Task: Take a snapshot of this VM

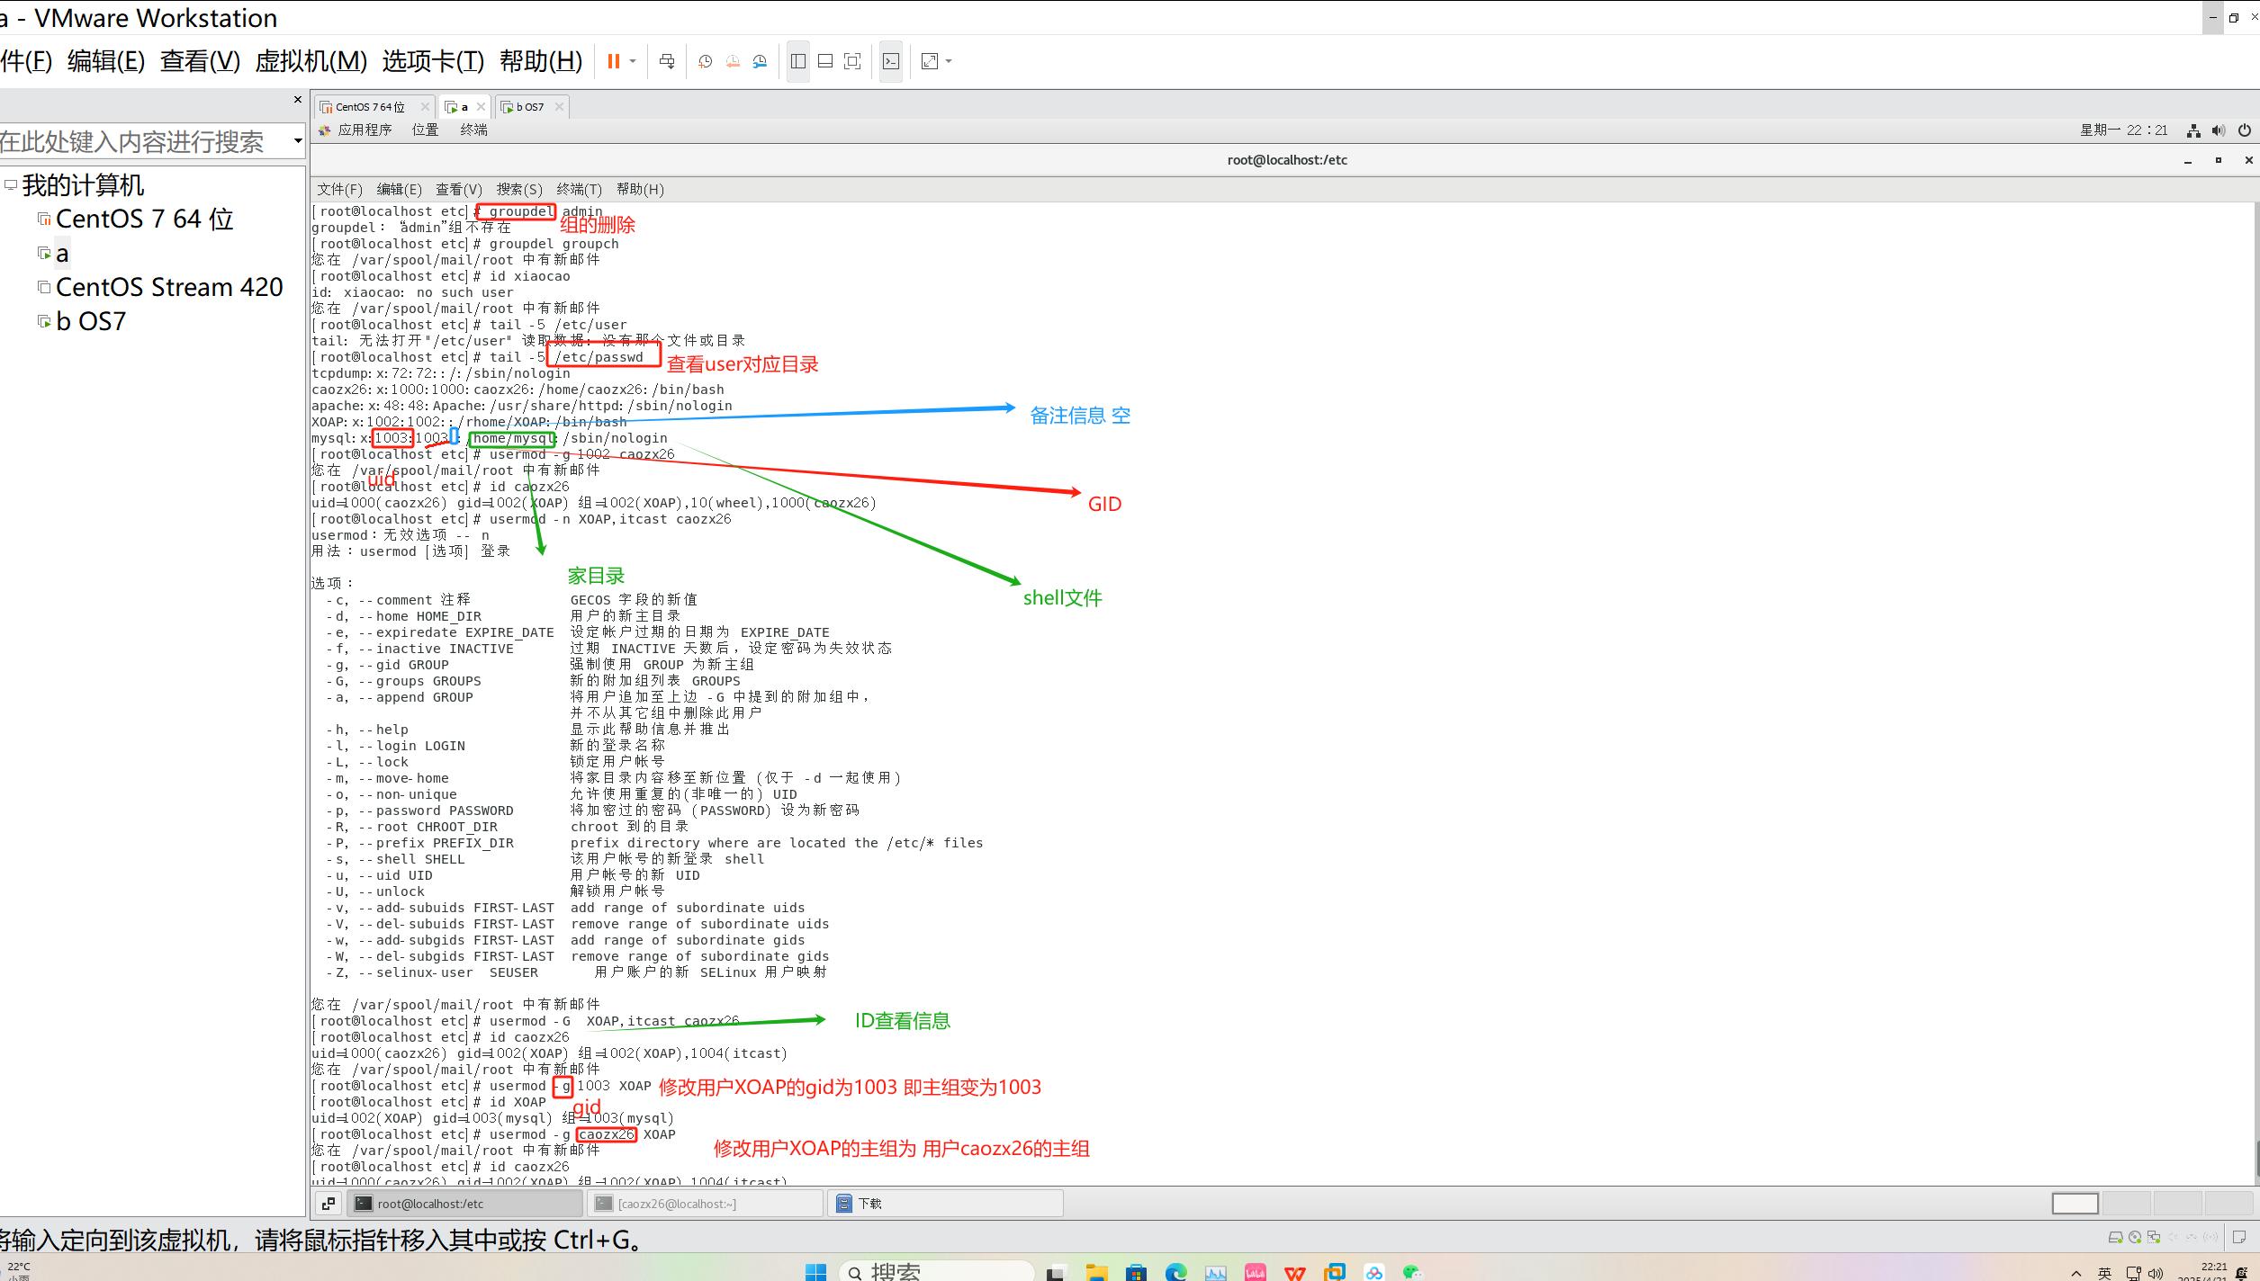Action: coord(706,61)
